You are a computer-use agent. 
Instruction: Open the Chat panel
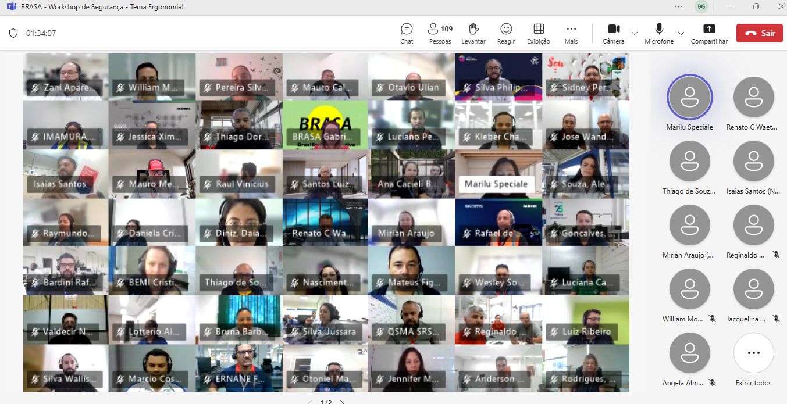coord(407,33)
